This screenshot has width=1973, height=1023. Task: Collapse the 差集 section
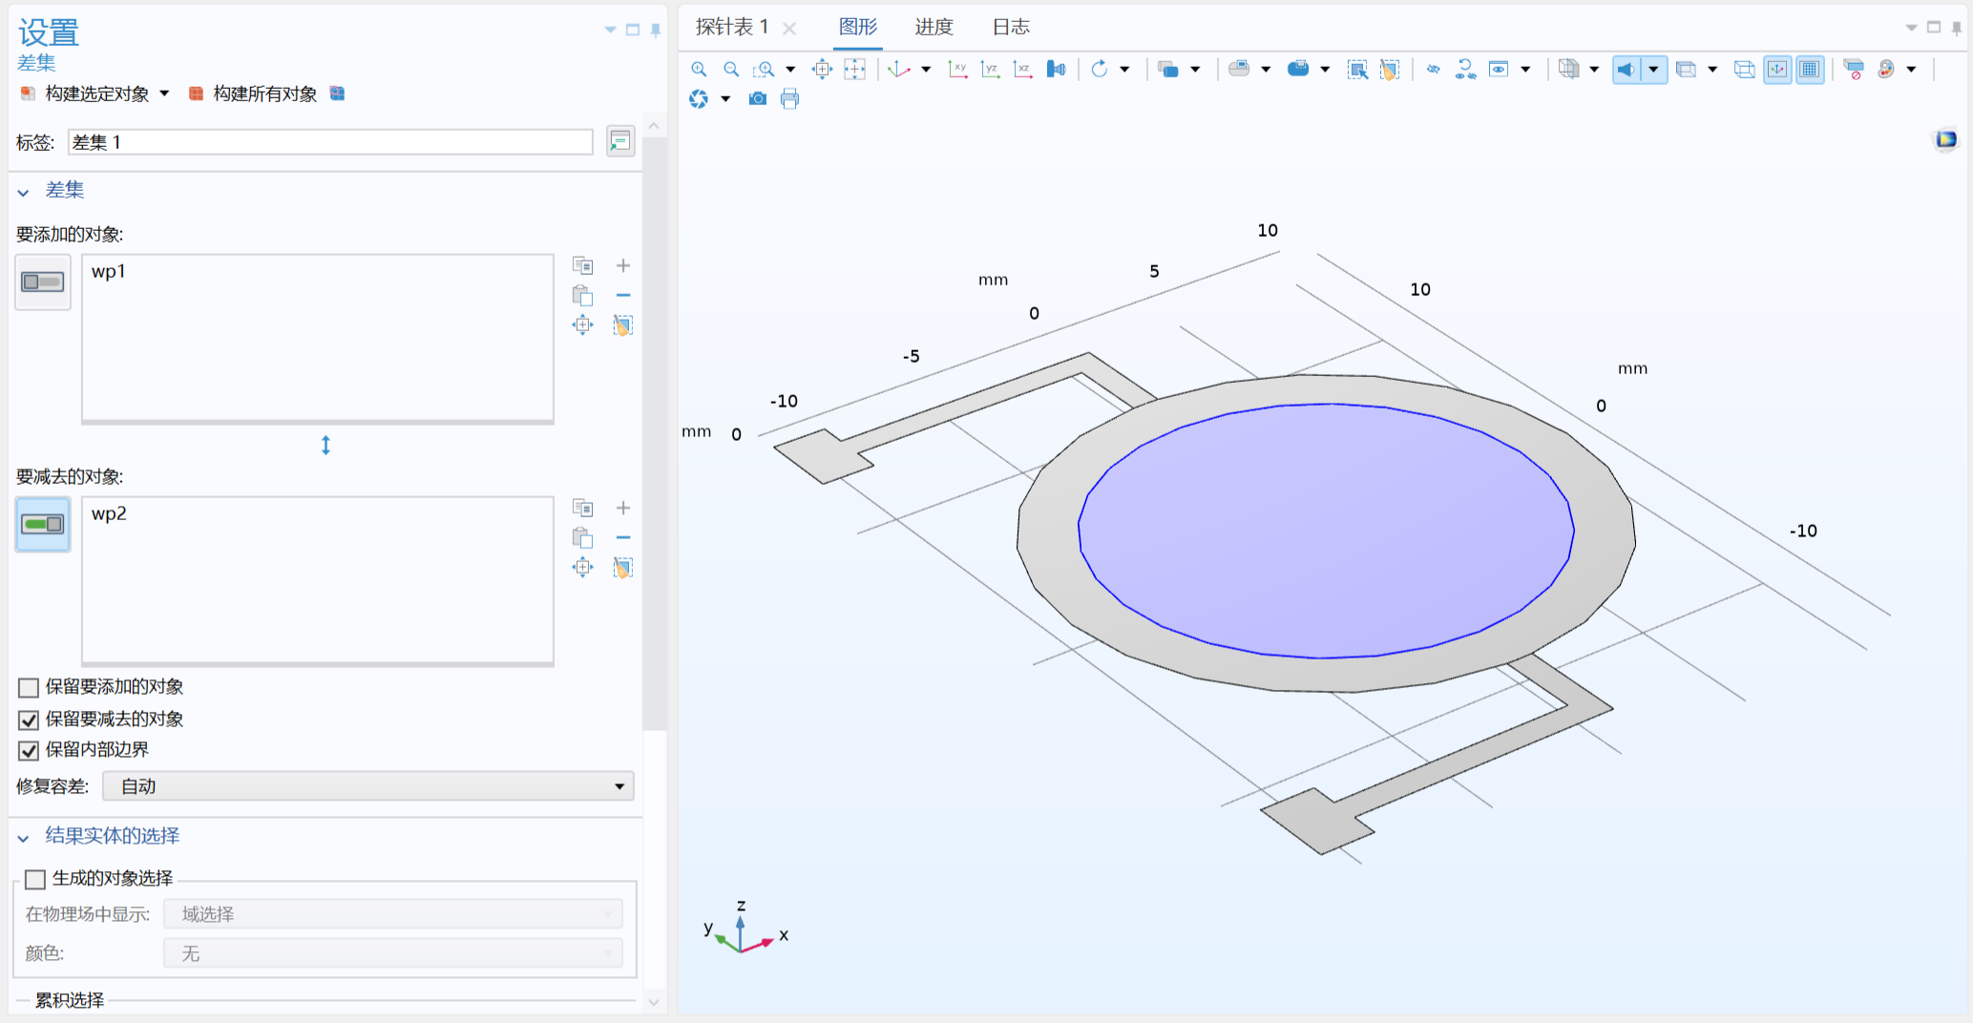tap(24, 192)
